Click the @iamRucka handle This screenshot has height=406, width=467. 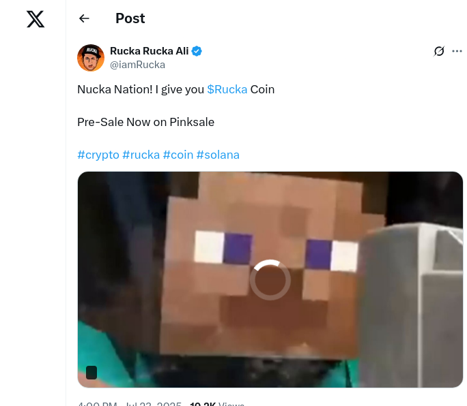click(138, 65)
